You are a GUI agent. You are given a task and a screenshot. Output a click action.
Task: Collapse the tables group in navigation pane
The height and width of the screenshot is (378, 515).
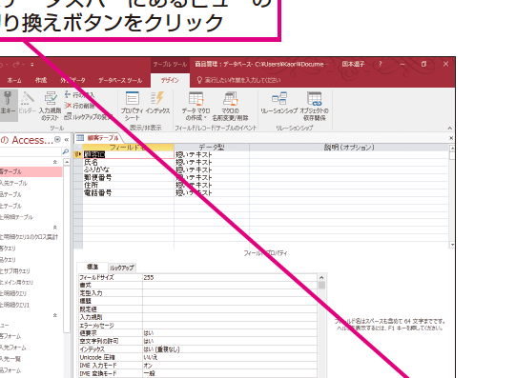[55, 162]
